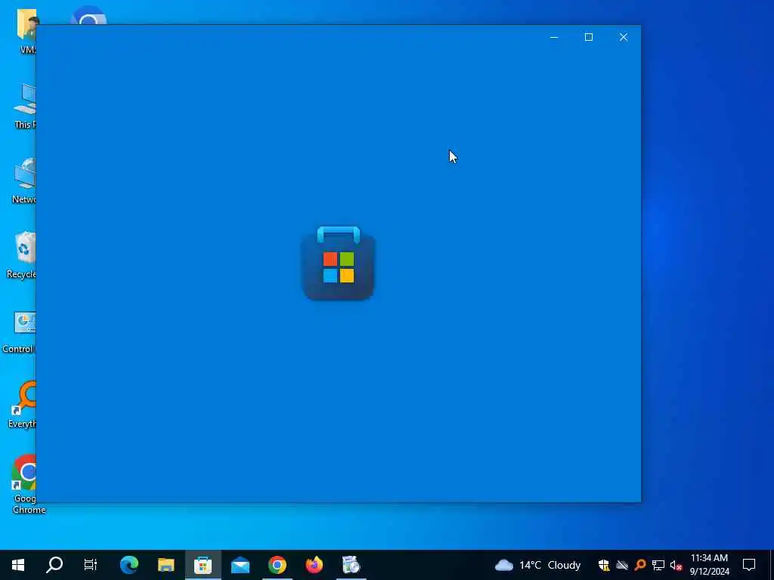
Task: Open File Explorer from the taskbar
Action: [x=166, y=565]
